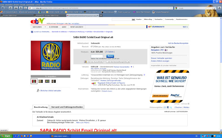Click the Andere Artikel anzeigen link
222x138 pixels.
(160, 61)
